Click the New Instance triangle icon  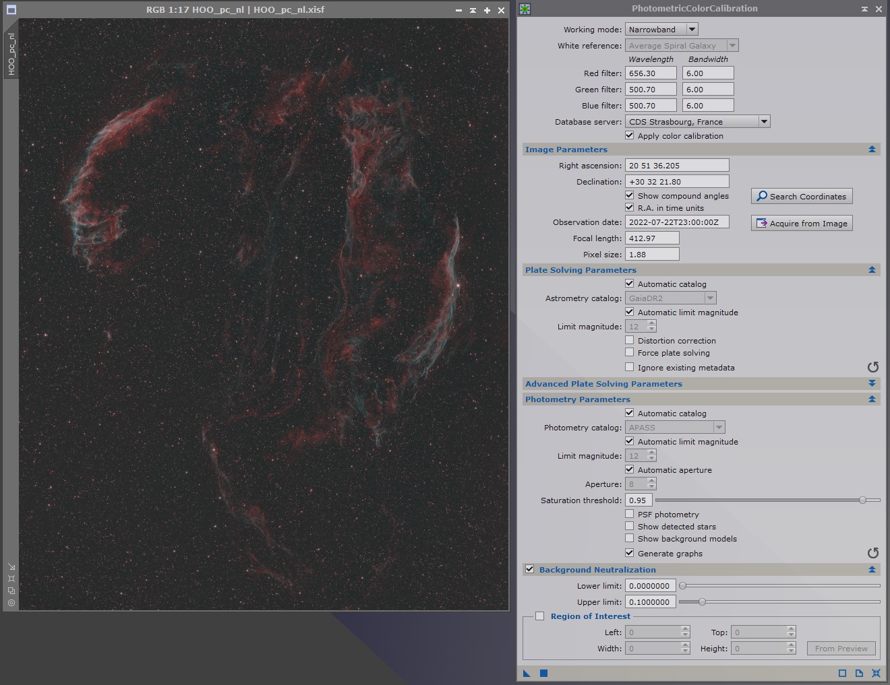(x=527, y=673)
